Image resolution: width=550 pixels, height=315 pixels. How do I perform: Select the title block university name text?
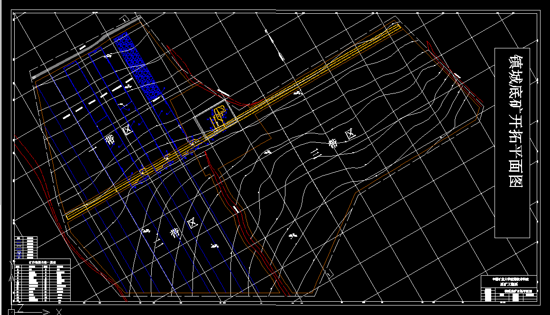[x=510, y=279]
